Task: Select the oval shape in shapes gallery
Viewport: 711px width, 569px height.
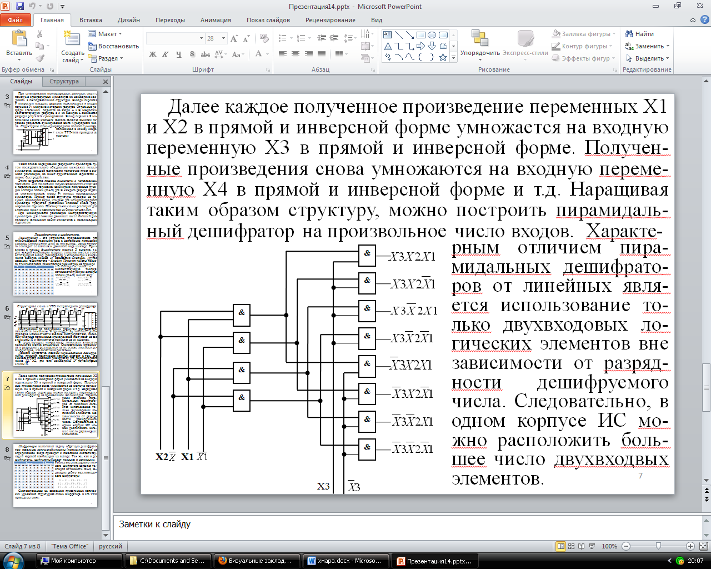Action: pos(432,35)
